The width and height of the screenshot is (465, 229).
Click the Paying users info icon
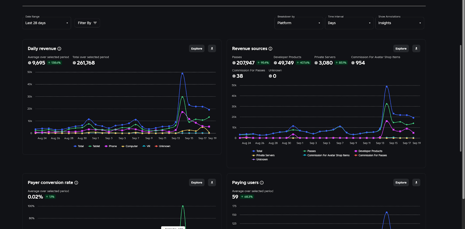click(262, 183)
